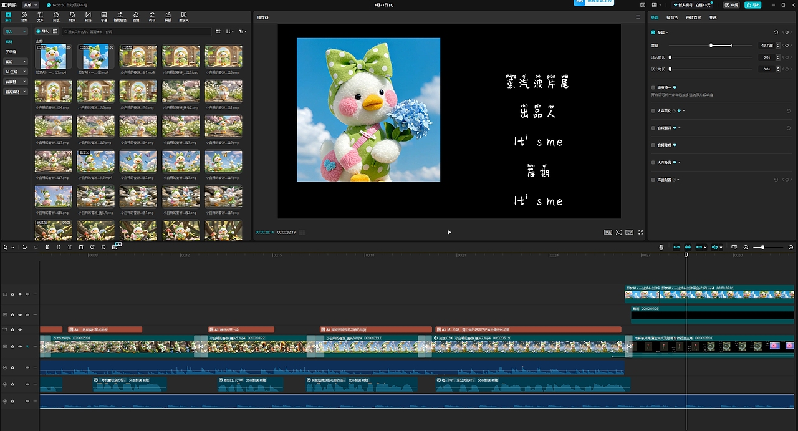Click the reset icon beside 基础 section
The width and height of the screenshot is (798, 431).
776,32
